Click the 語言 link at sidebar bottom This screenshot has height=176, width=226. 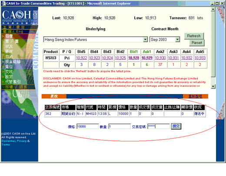[x=23, y=87]
